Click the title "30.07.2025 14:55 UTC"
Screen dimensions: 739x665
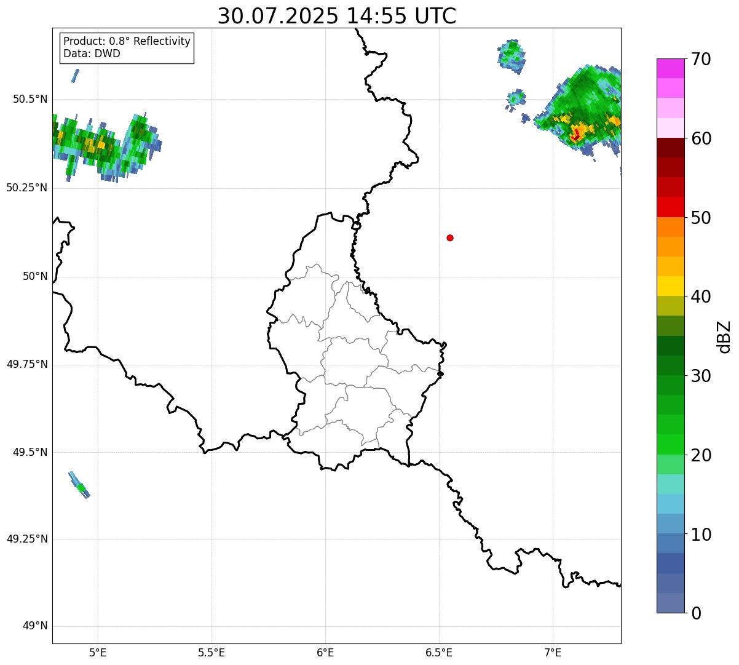tap(337, 15)
